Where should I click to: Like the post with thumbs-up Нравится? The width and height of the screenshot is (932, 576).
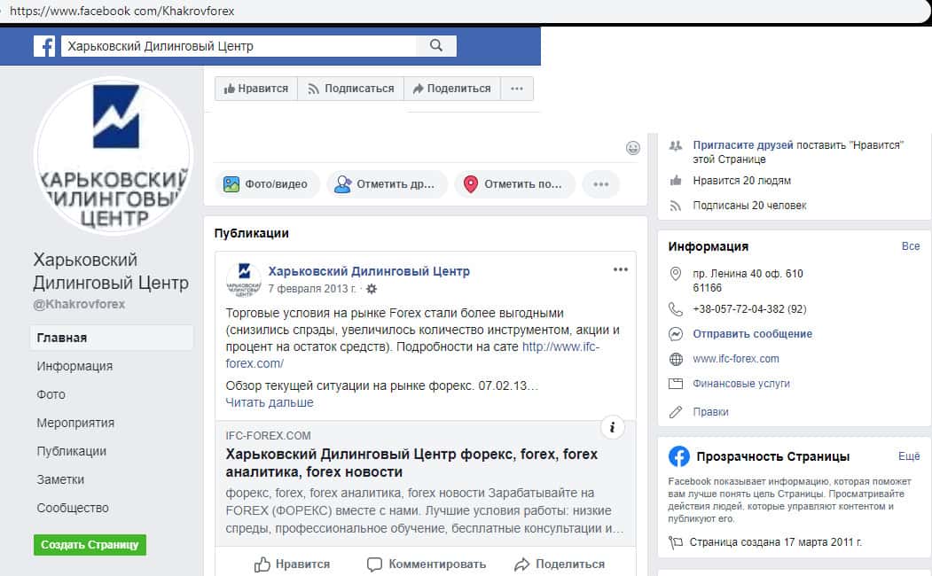[x=292, y=564]
